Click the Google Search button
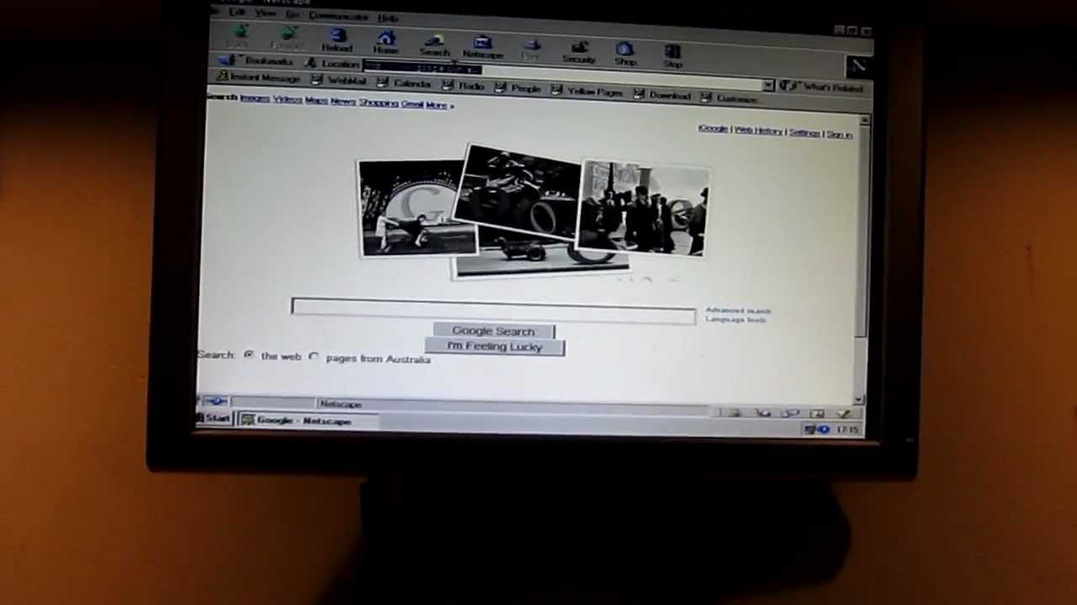 tap(494, 331)
